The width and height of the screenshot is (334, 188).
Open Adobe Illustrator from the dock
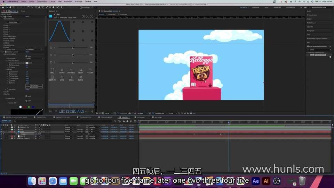tap(266, 181)
